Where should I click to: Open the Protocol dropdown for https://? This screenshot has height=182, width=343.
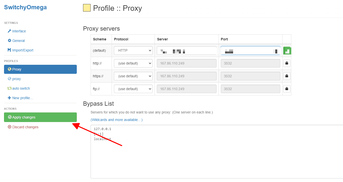133,76
